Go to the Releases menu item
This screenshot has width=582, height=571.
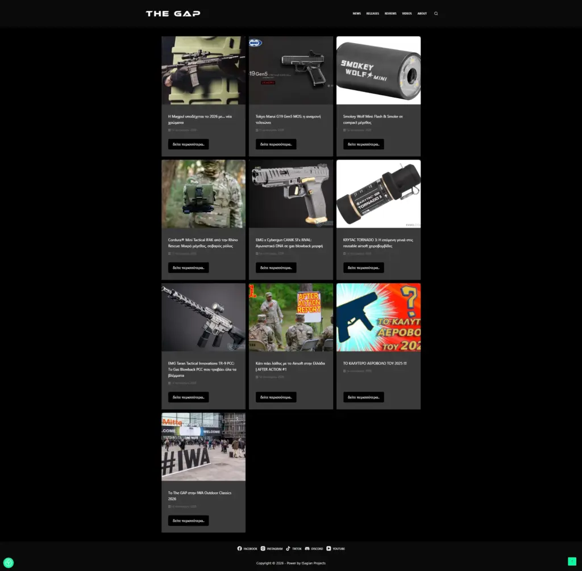coord(373,14)
